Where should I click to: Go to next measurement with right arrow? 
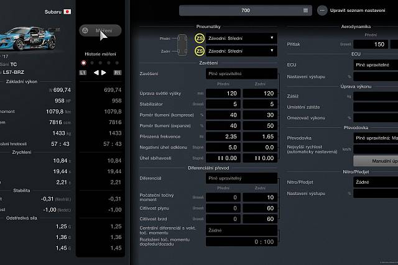click(104, 73)
